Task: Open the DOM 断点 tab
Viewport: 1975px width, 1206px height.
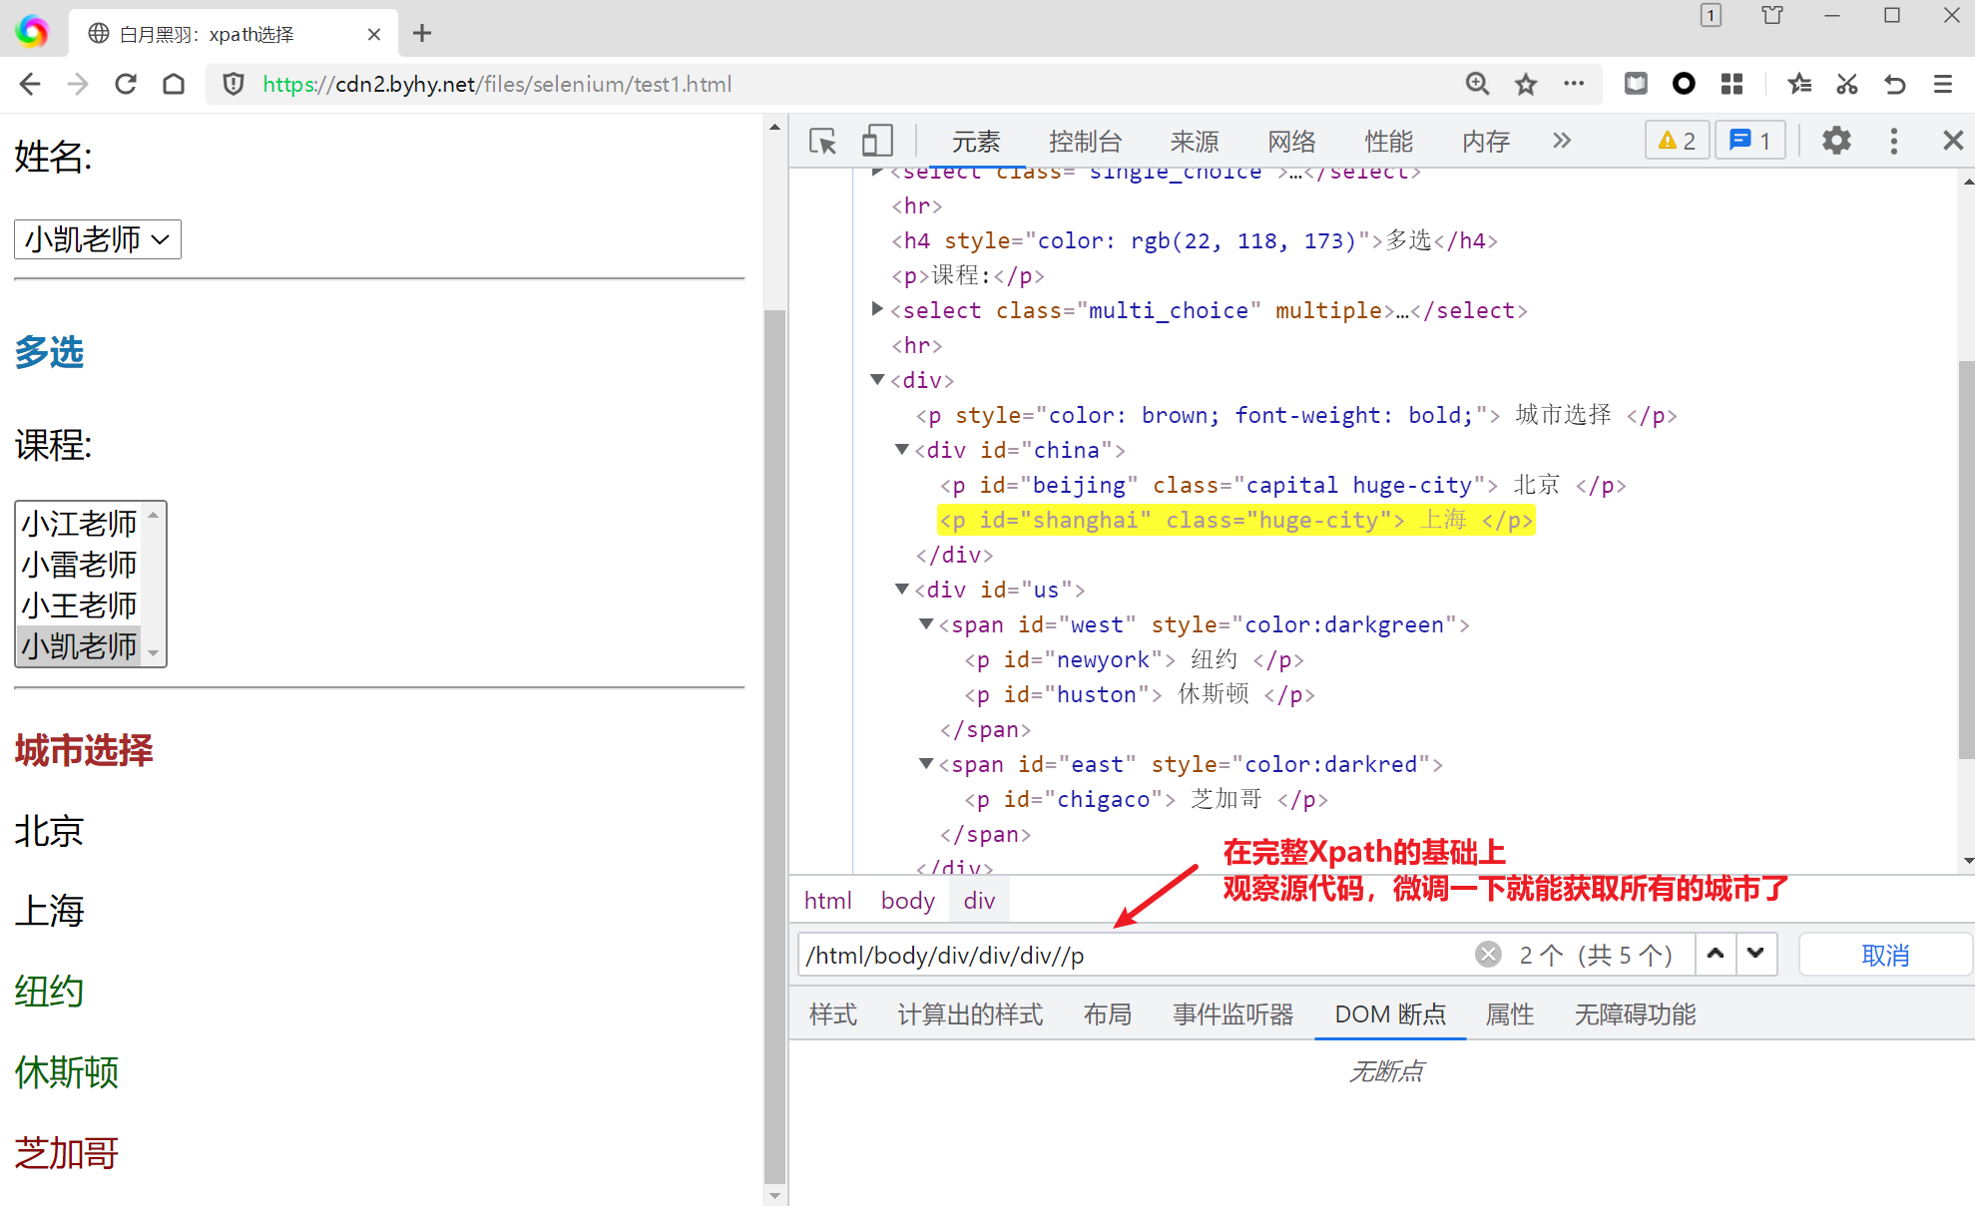Action: [1390, 1014]
